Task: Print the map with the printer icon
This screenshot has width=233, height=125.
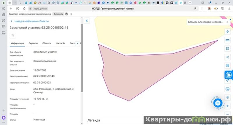Action: click(227, 65)
